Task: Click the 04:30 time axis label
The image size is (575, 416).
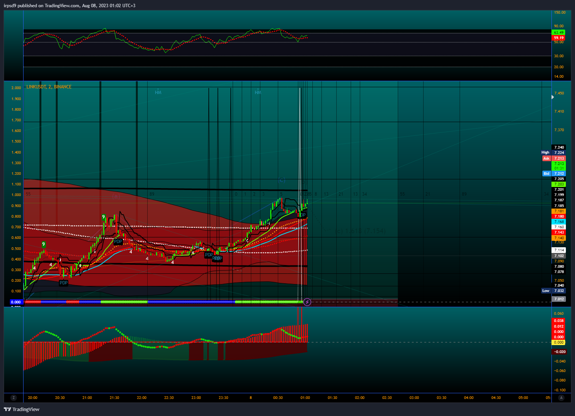Action: coord(496,398)
